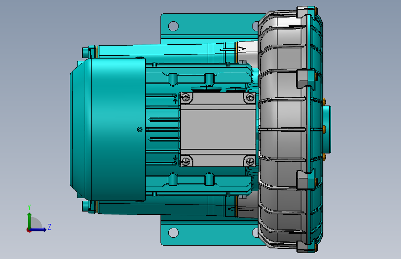Click the green Y axis of the triad
401x259 pixels.
(30, 220)
